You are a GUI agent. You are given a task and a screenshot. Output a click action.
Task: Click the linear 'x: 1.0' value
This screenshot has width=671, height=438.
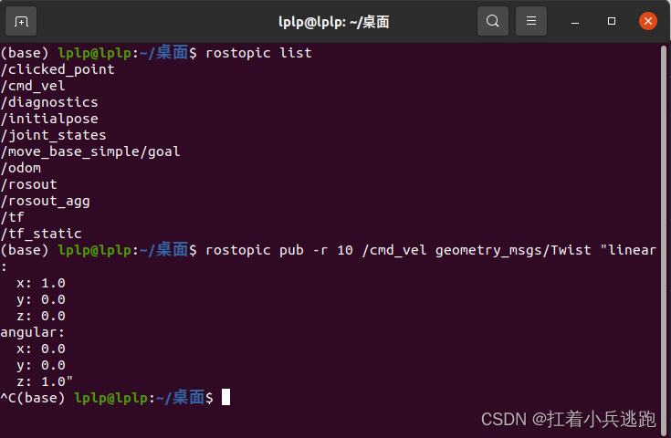(x=41, y=283)
